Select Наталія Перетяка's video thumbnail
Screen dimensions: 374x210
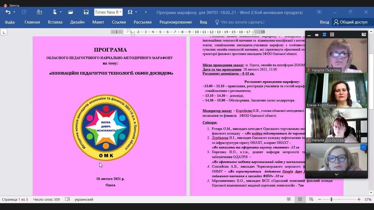point(336,55)
